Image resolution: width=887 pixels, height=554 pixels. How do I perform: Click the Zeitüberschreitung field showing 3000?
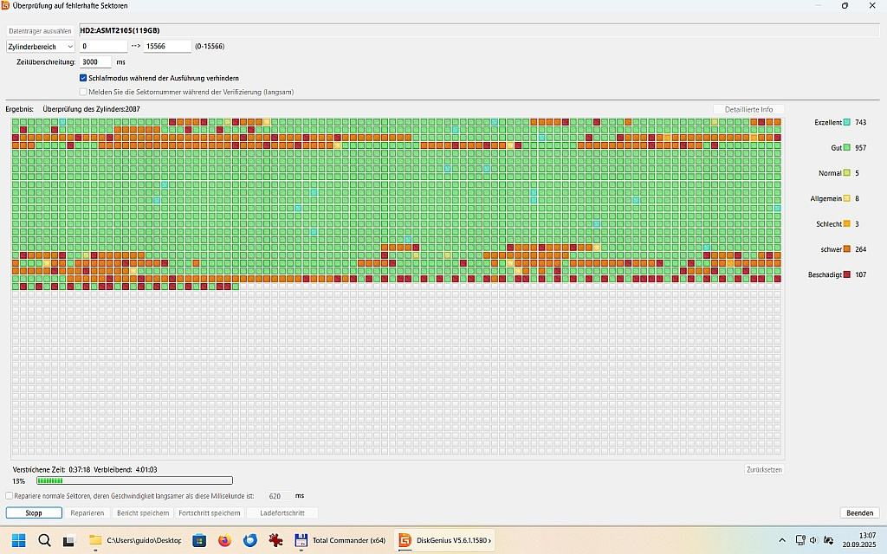[x=95, y=62]
